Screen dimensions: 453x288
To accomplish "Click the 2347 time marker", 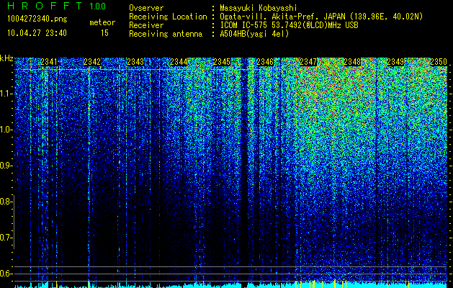I will point(308,62).
